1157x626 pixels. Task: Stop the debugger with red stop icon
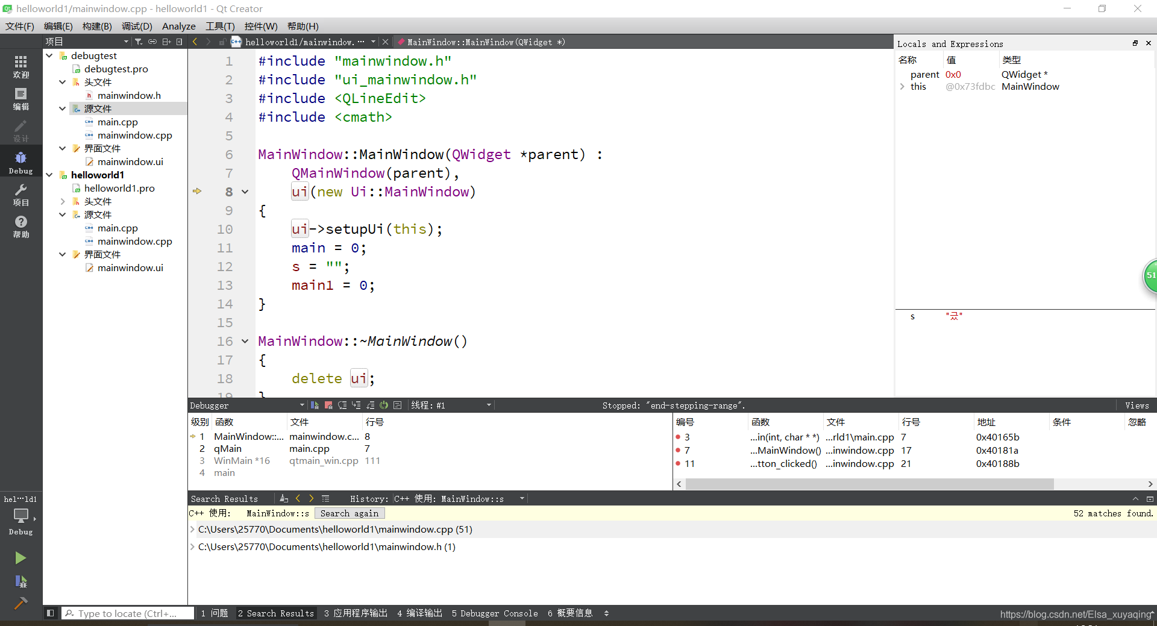[328, 405]
